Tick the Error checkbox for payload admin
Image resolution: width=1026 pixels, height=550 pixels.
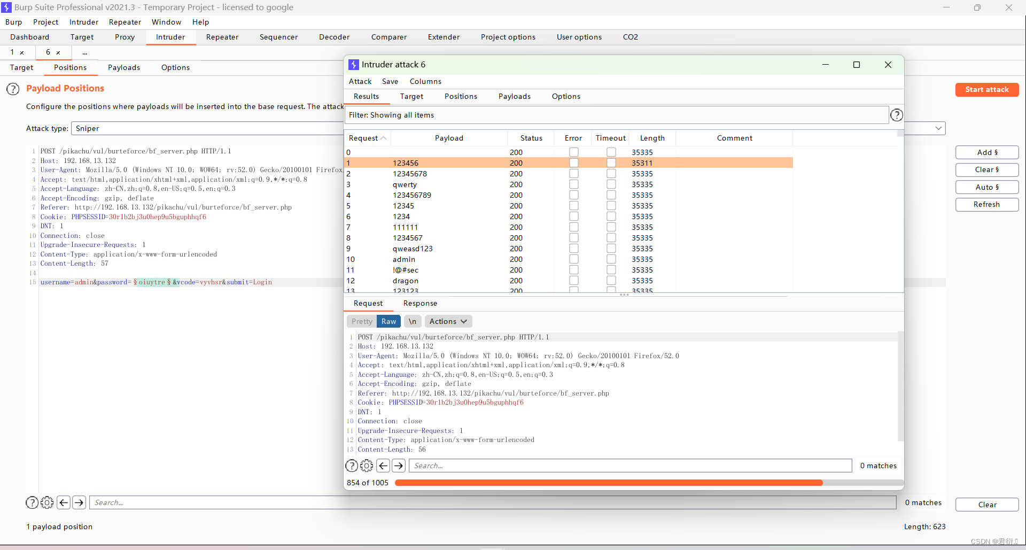574,259
